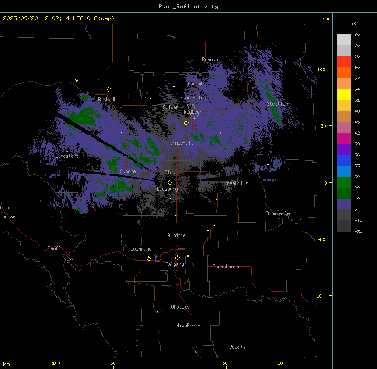Image resolution: width=377 pixels, height=369 pixels.
Task: Click the Limestone label
Action: click(x=67, y=156)
